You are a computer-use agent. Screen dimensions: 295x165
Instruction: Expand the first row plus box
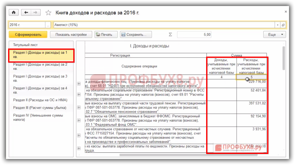point(79,84)
